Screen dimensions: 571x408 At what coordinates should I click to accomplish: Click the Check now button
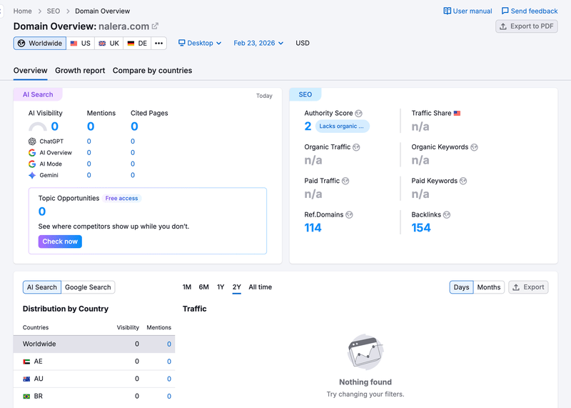click(60, 242)
